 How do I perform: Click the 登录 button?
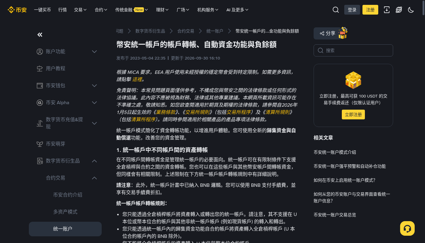pos(352,10)
